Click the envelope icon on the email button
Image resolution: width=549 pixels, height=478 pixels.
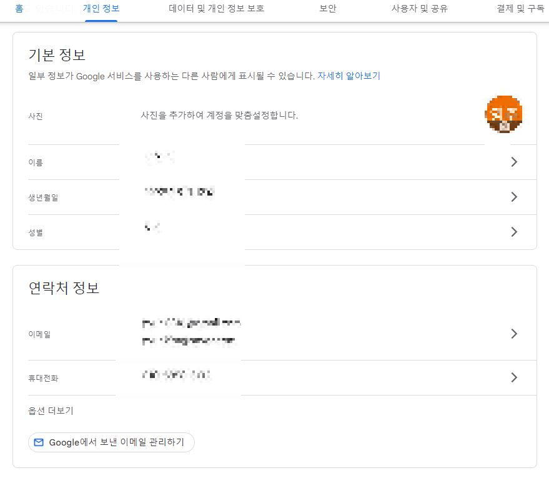(39, 442)
